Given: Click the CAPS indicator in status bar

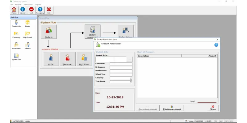Looking at the screenshot, I should click(226, 121).
